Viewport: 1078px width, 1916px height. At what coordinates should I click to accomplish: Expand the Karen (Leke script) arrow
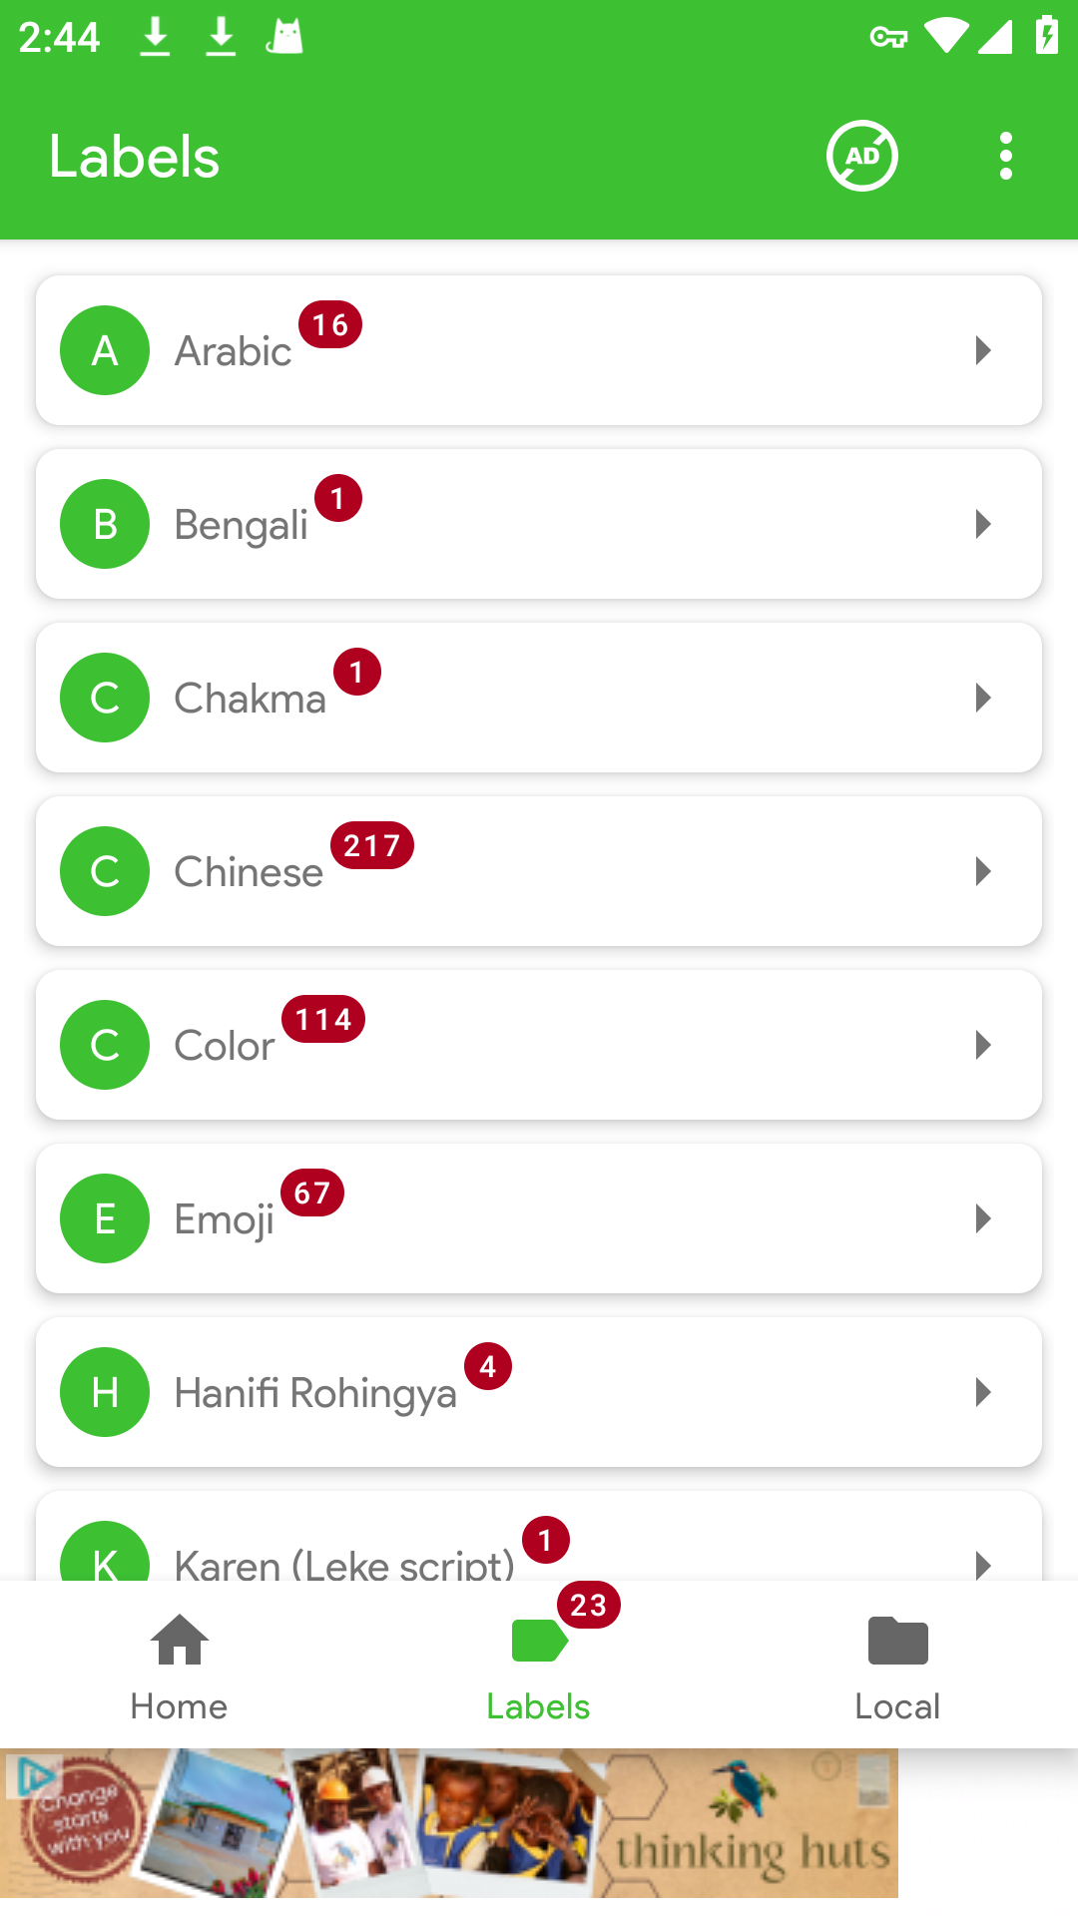point(983,1563)
